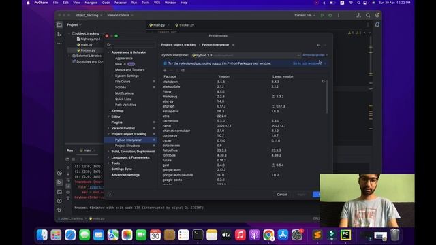Open the Navigate menu
Image resolution: width=436 pixels, height=245 pixels.
91,3
